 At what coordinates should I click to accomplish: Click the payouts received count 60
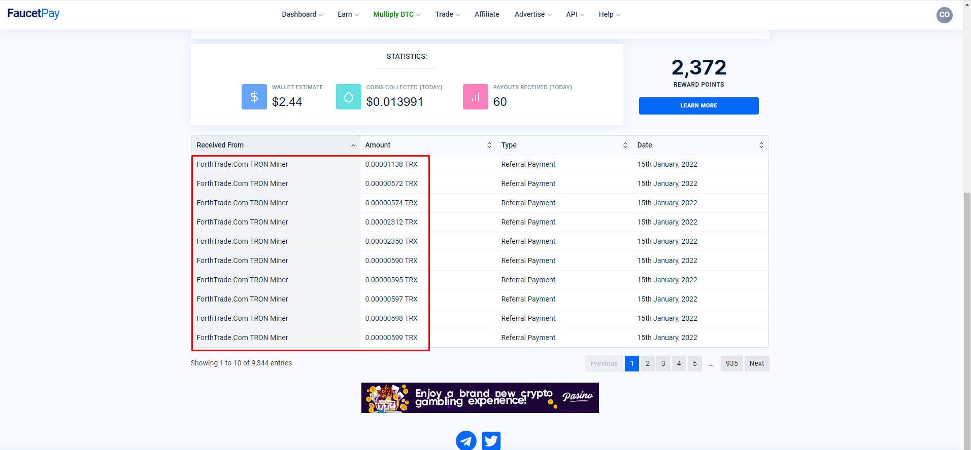pyautogui.click(x=500, y=102)
